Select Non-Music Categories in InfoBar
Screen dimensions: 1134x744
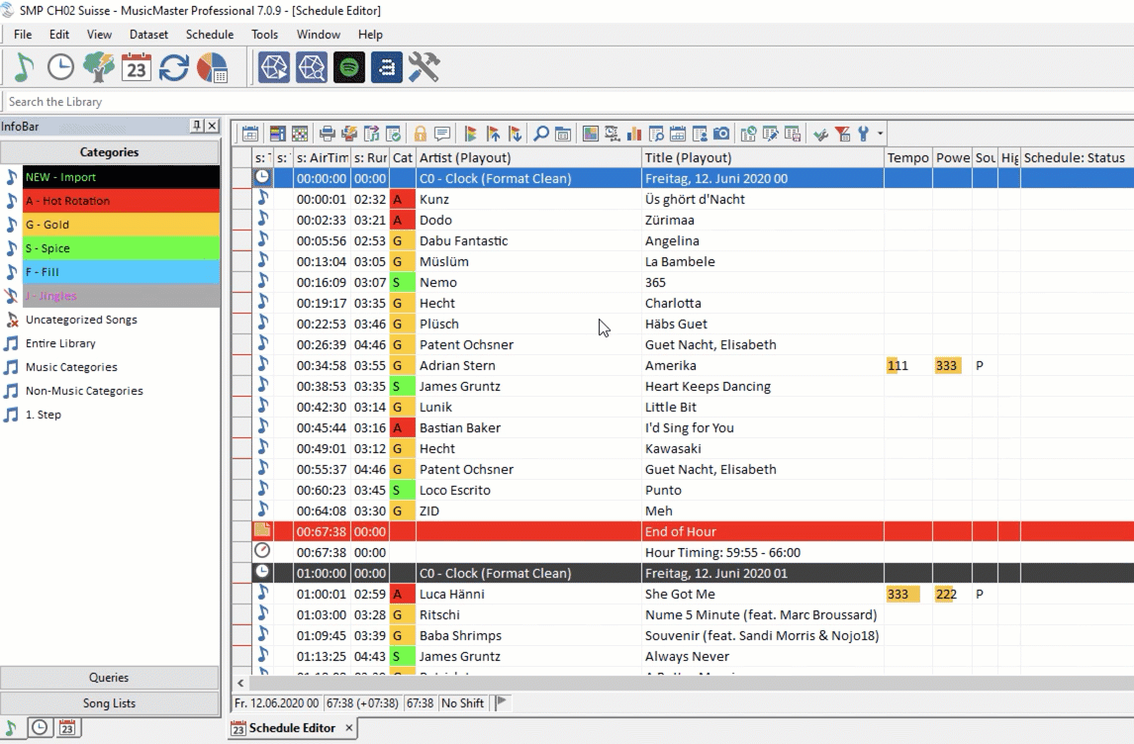[x=84, y=391]
